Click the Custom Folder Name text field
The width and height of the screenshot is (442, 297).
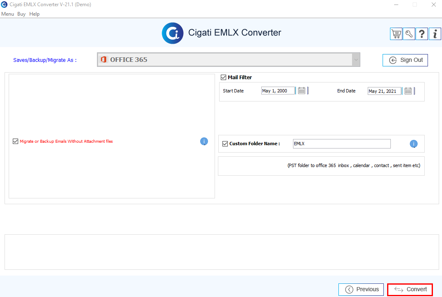342,144
